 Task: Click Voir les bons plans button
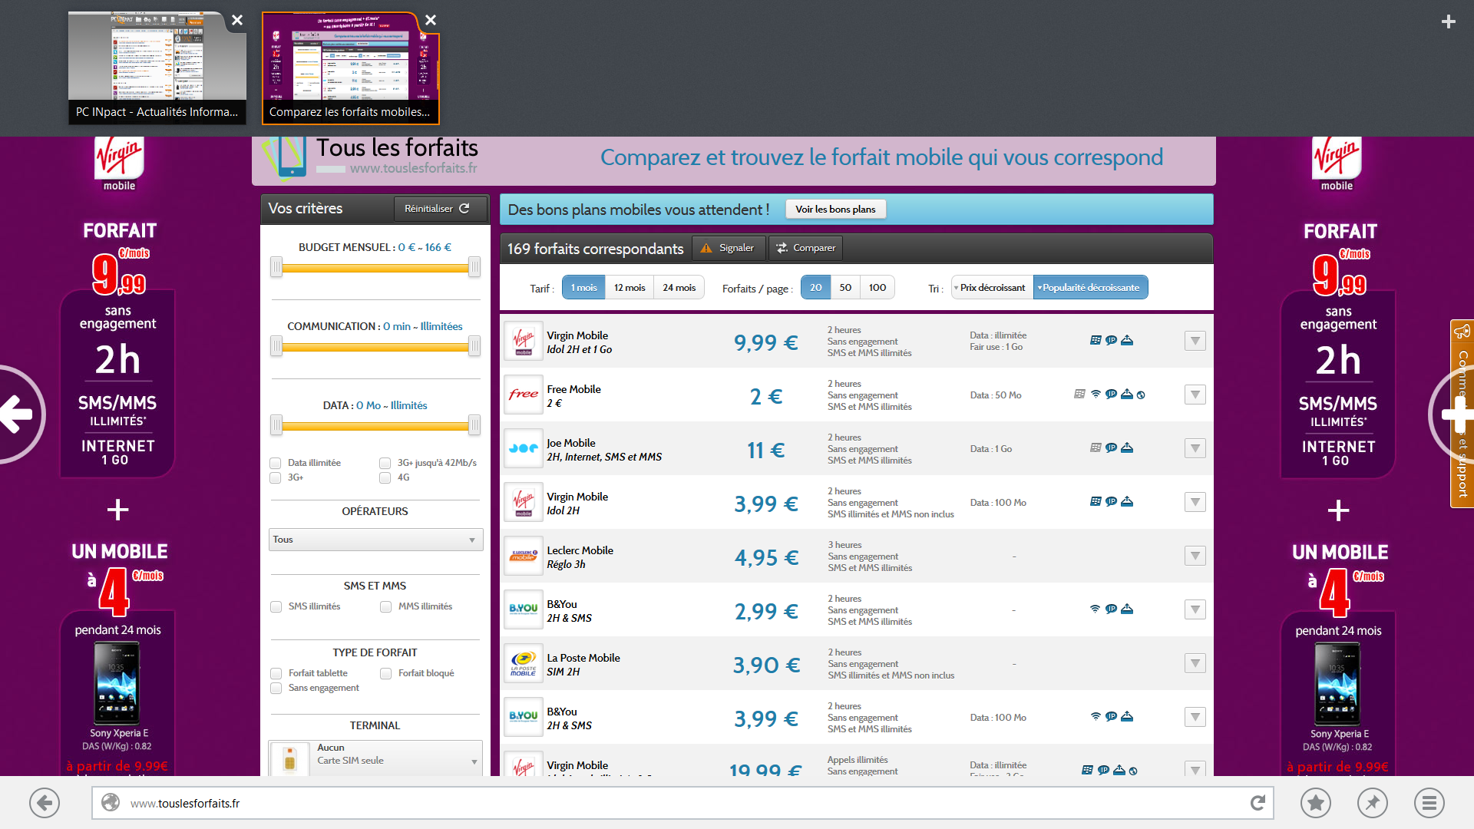pyautogui.click(x=835, y=210)
